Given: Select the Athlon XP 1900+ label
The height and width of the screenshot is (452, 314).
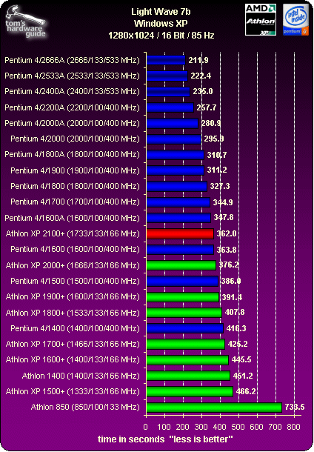Looking at the screenshot, I should click(73, 296).
